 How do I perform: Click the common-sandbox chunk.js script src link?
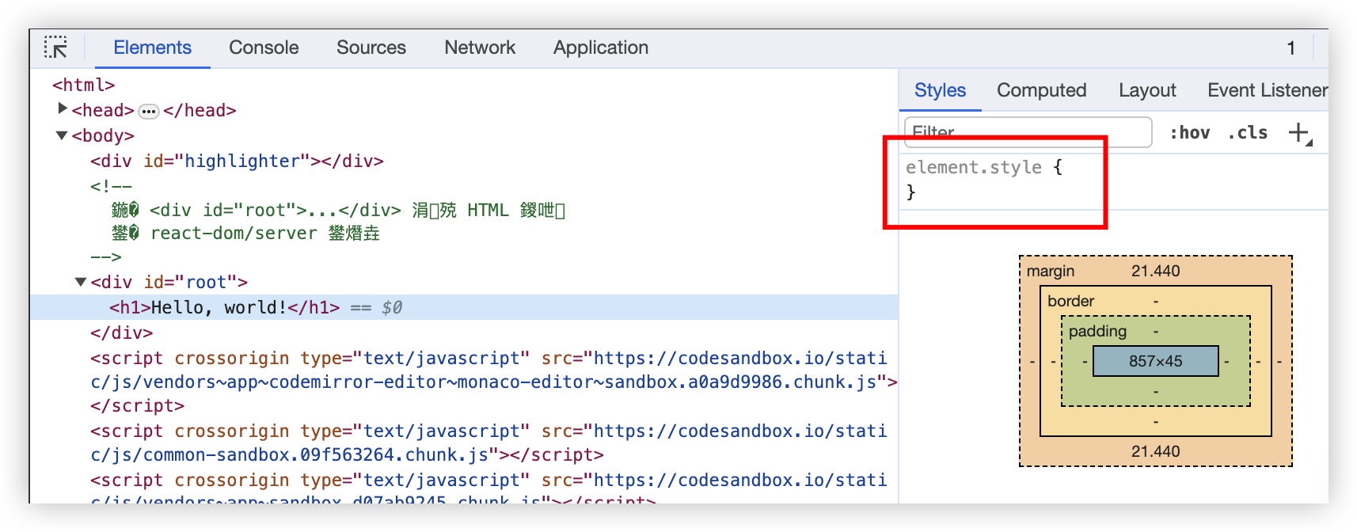tap(489, 443)
